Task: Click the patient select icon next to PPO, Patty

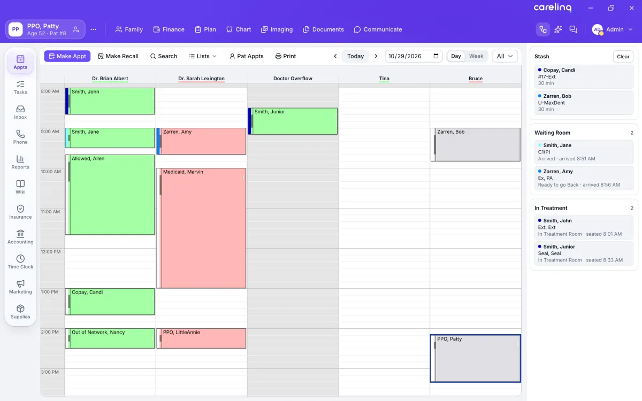Action: click(x=76, y=29)
